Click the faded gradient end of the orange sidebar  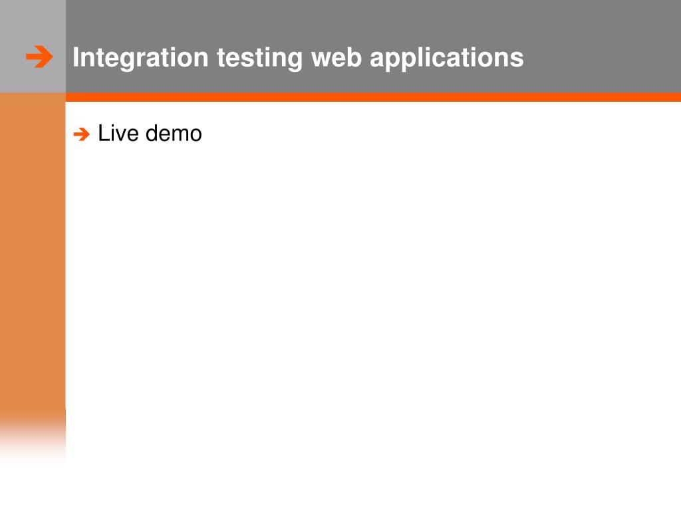33,436
